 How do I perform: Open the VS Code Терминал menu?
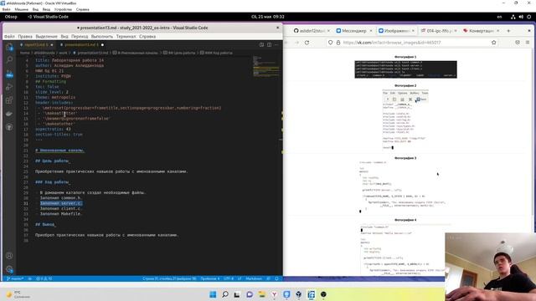(126, 37)
